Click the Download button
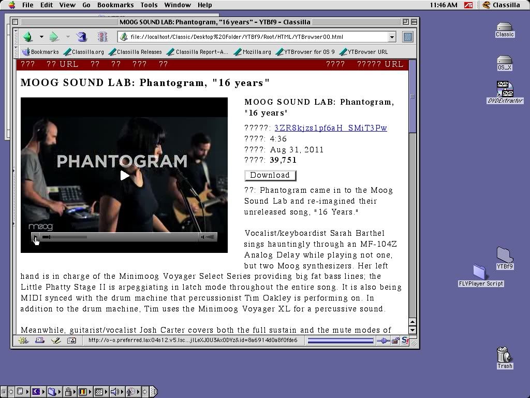The width and height of the screenshot is (530, 398). (x=270, y=175)
